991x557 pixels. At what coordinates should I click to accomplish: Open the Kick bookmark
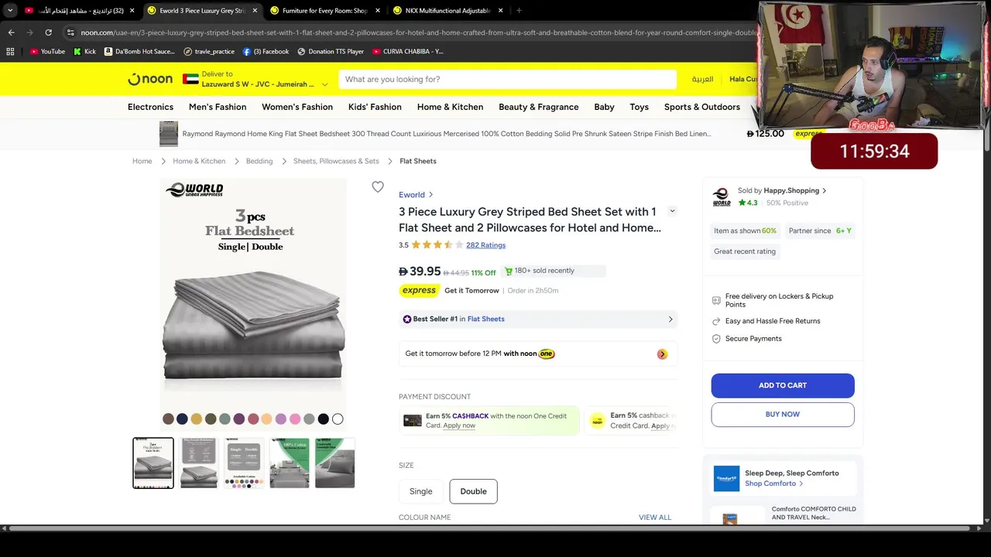tap(85, 51)
